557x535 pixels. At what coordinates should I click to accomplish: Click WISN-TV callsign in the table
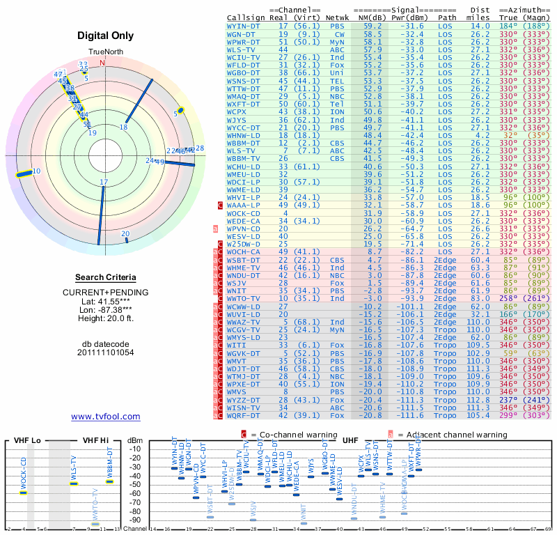coord(243,408)
